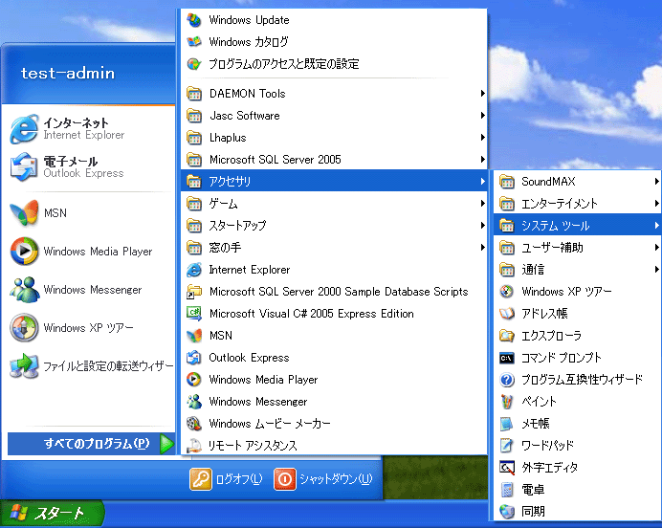Click the Windows Media Player entry in programs list
The height and width of the screenshot is (528, 662).
click(334, 380)
